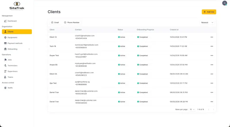Expand the Onboarding submenu chevron
The image size is (230, 127).
29,49
